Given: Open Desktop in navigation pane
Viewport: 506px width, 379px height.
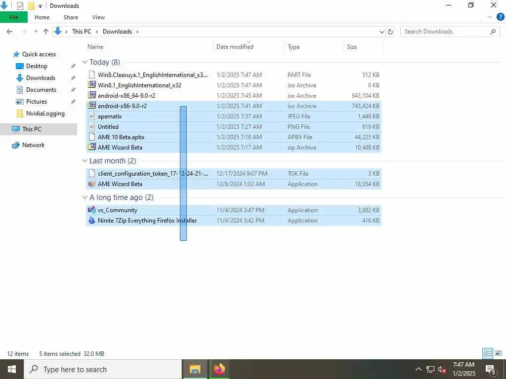Looking at the screenshot, I should click(37, 66).
